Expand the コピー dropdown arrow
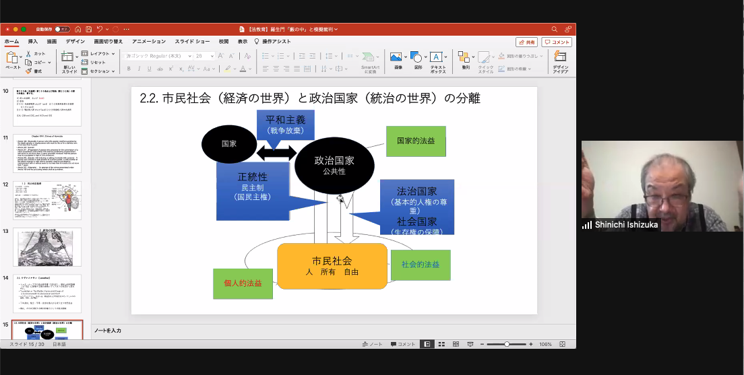Screen dimensions: 744x375 click(x=49, y=63)
